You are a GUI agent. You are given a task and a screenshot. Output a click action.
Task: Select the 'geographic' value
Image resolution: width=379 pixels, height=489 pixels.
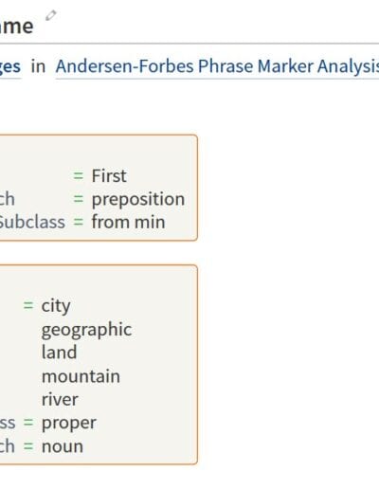coord(86,330)
